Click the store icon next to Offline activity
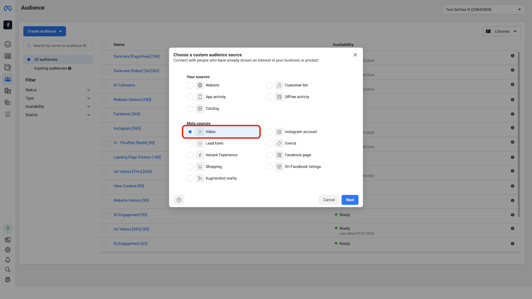532x299 pixels. [279, 97]
